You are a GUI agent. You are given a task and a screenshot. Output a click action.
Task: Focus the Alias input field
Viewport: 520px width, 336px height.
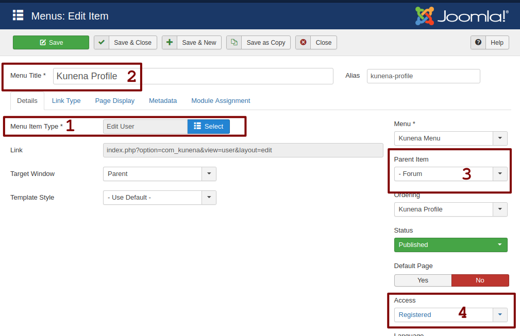point(423,76)
